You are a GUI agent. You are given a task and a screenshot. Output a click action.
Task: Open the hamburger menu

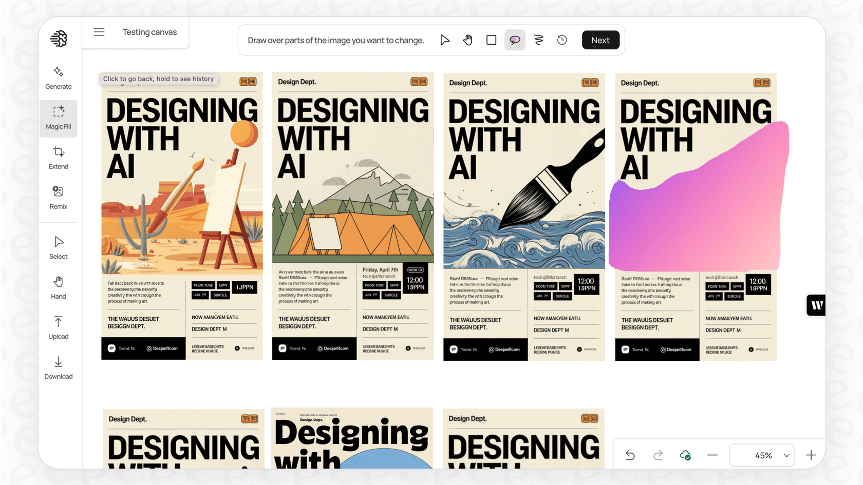click(99, 32)
